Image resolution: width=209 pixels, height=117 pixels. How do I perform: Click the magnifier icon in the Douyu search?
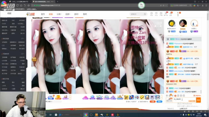(145, 14)
